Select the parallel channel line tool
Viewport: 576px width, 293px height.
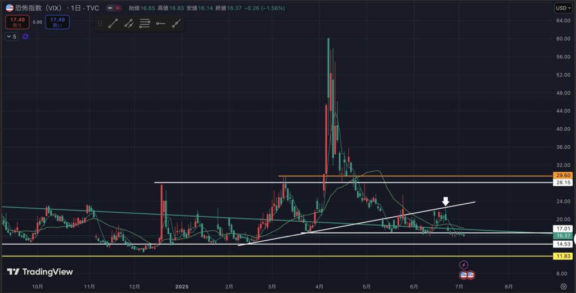pyautogui.click(x=129, y=24)
